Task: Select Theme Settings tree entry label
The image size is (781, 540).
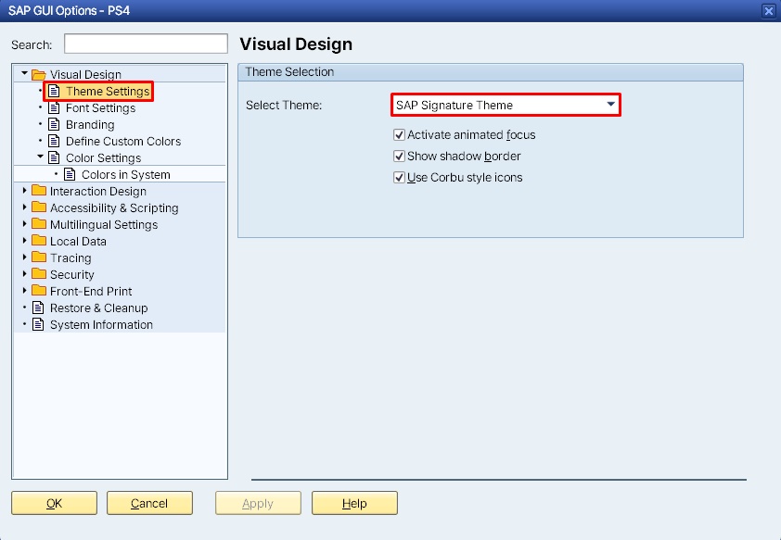Action: [108, 92]
